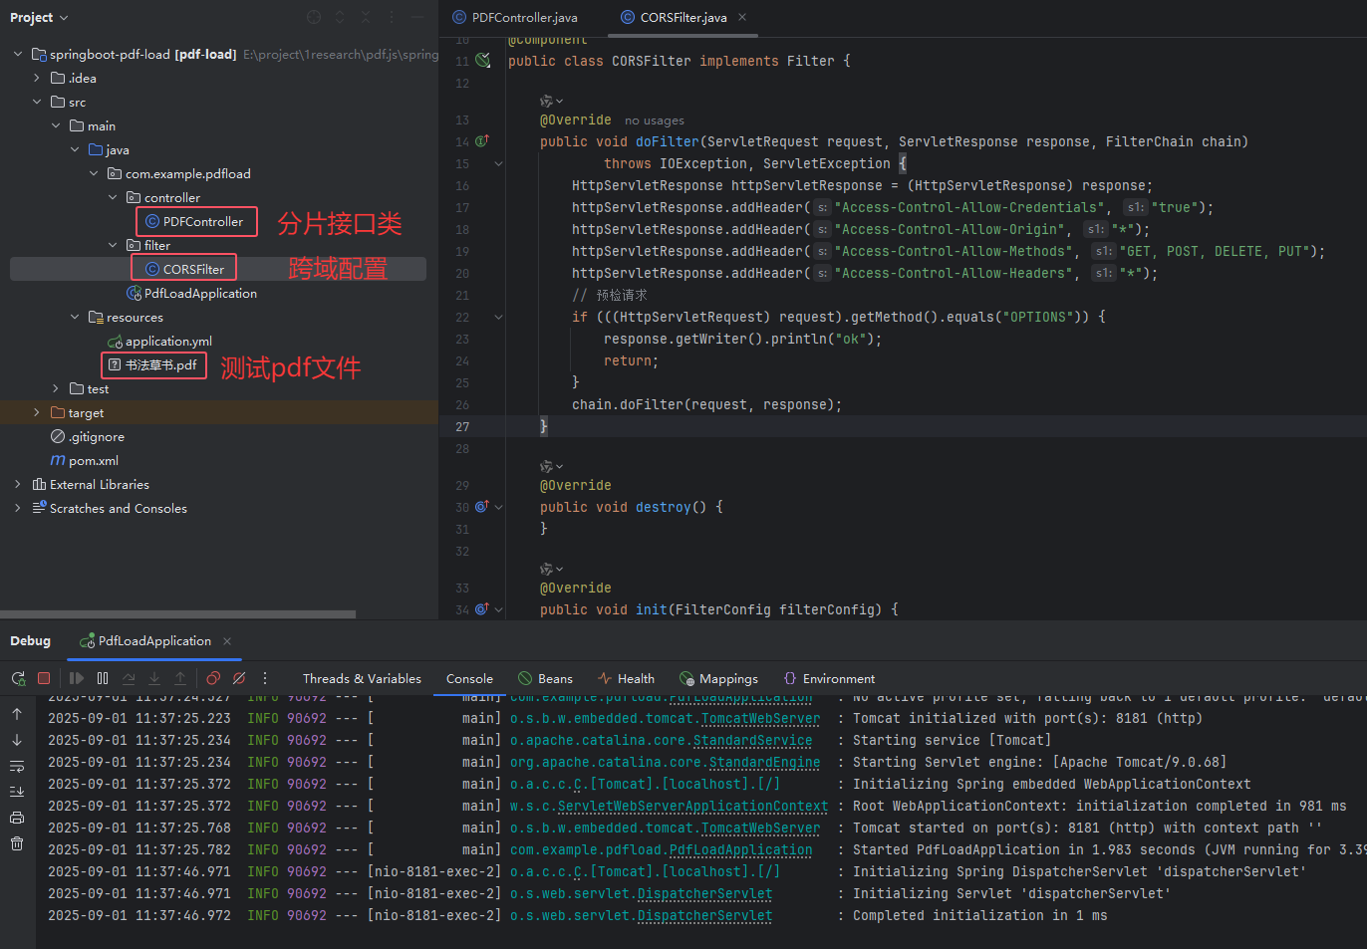Screen dimensions: 1367x949
Task: Switch to the Console tab
Action: point(469,678)
